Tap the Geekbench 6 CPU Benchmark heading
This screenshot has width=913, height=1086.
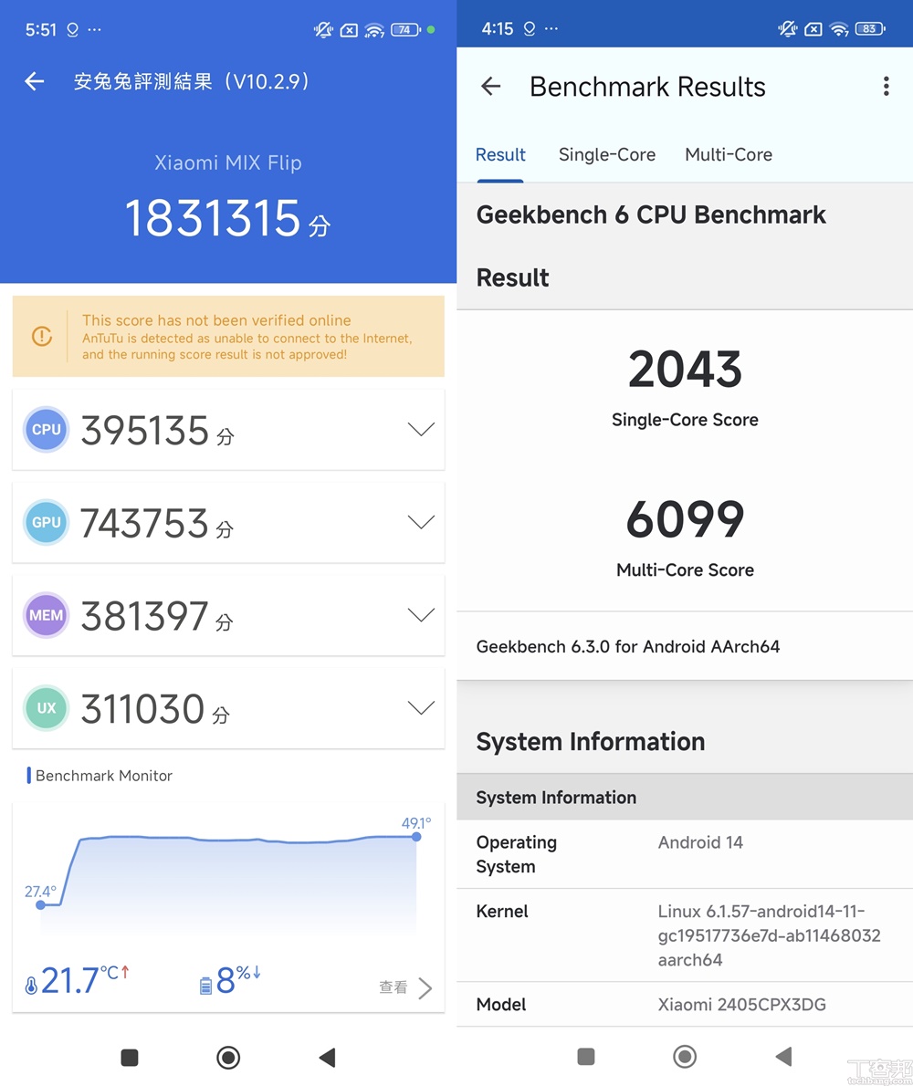pos(650,214)
